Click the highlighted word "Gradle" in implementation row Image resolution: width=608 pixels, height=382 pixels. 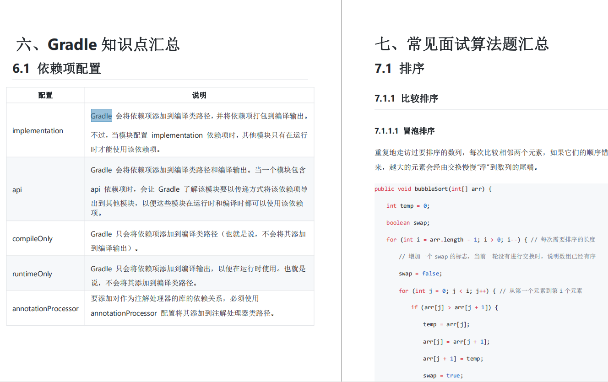101,116
